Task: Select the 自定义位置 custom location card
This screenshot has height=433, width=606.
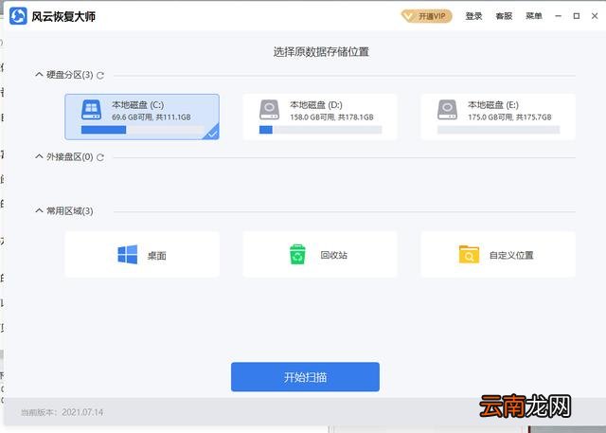Action: (498, 254)
